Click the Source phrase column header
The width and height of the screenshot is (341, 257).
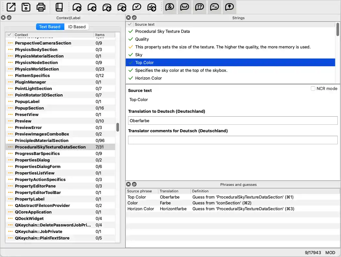click(x=139, y=191)
